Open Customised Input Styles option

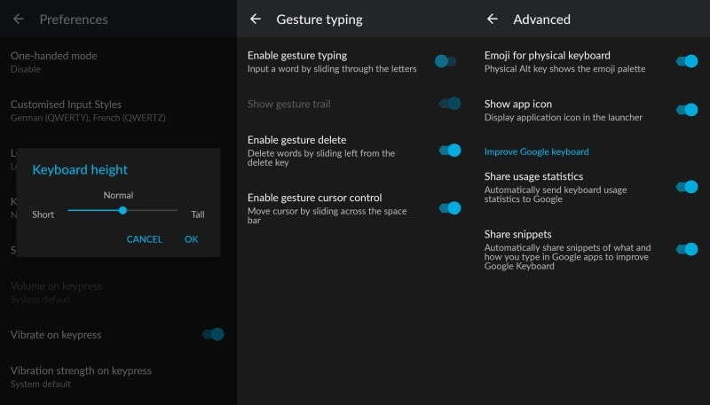click(x=87, y=110)
